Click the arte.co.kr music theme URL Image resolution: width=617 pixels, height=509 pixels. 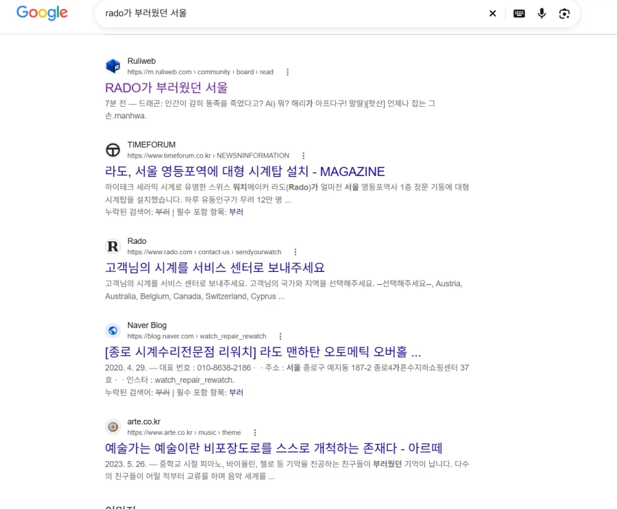[184, 433]
